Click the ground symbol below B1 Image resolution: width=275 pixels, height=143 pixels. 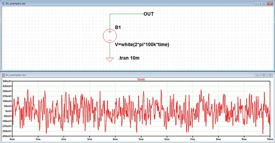(110, 59)
